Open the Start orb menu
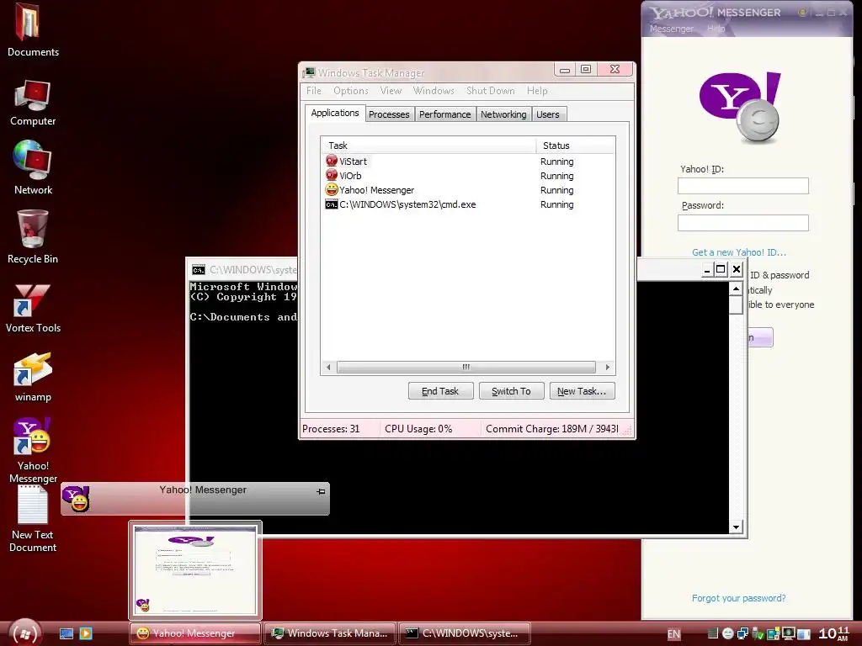 (25, 633)
